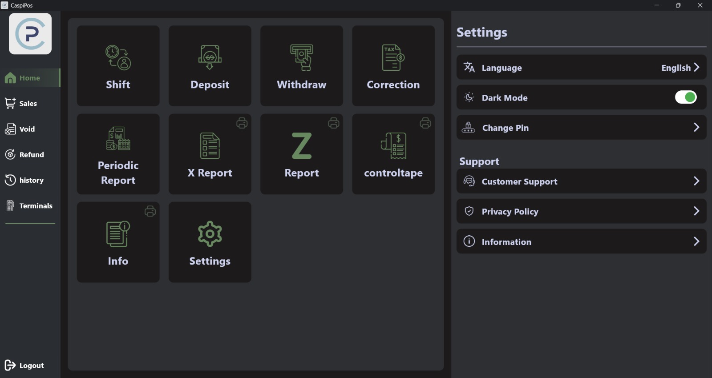
Task: Expand the Language English selector
Action: coord(680,68)
